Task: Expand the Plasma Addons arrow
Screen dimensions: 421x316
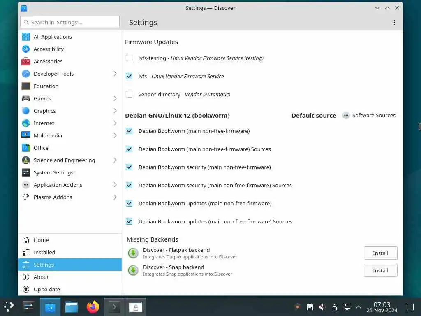Action: [115, 197]
